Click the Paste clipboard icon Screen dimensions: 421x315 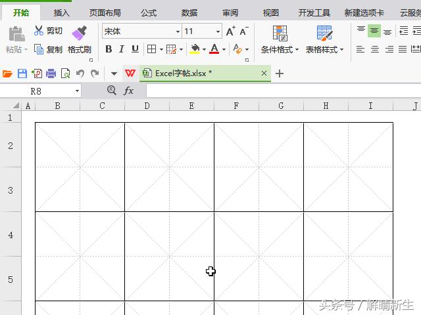pyautogui.click(x=16, y=33)
